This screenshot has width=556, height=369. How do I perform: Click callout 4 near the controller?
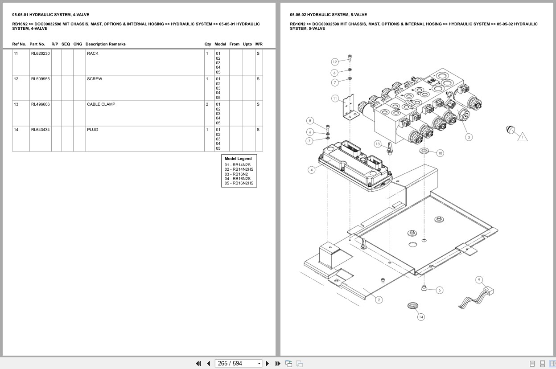[311, 169]
